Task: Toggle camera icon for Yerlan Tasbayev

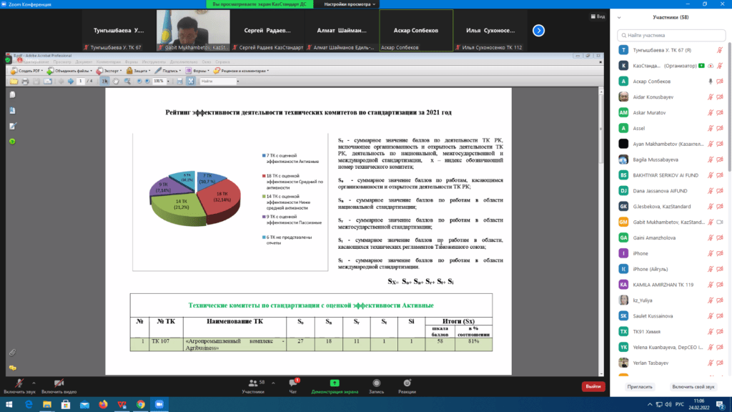Action: click(x=720, y=363)
